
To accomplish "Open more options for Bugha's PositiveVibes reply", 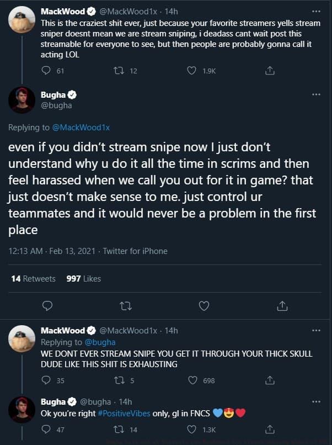I will pyautogui.click(x=316, y=401).
